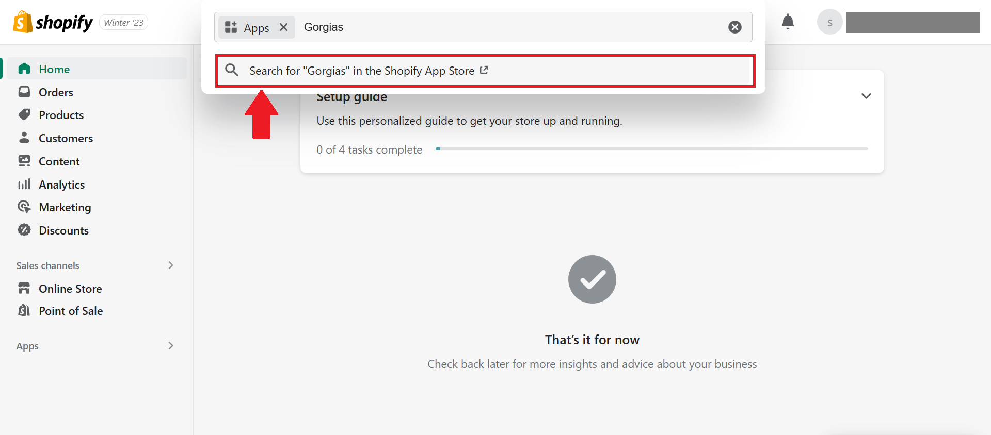The image size is (991, 435).
Task: Clear the search text with the circled X
Action: (735, 27)
